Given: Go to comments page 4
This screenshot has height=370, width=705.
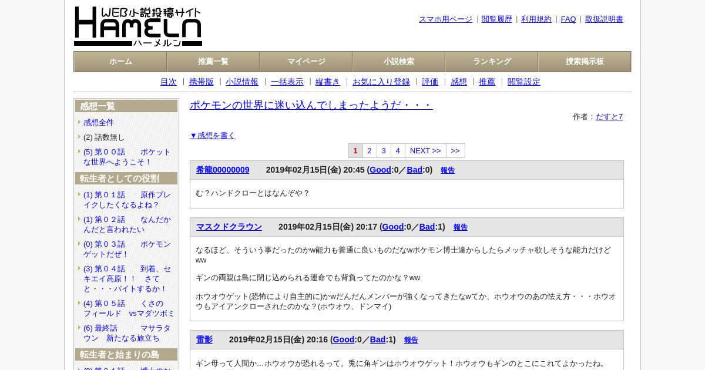Looking at the screenshot, I should pos(398,151).
